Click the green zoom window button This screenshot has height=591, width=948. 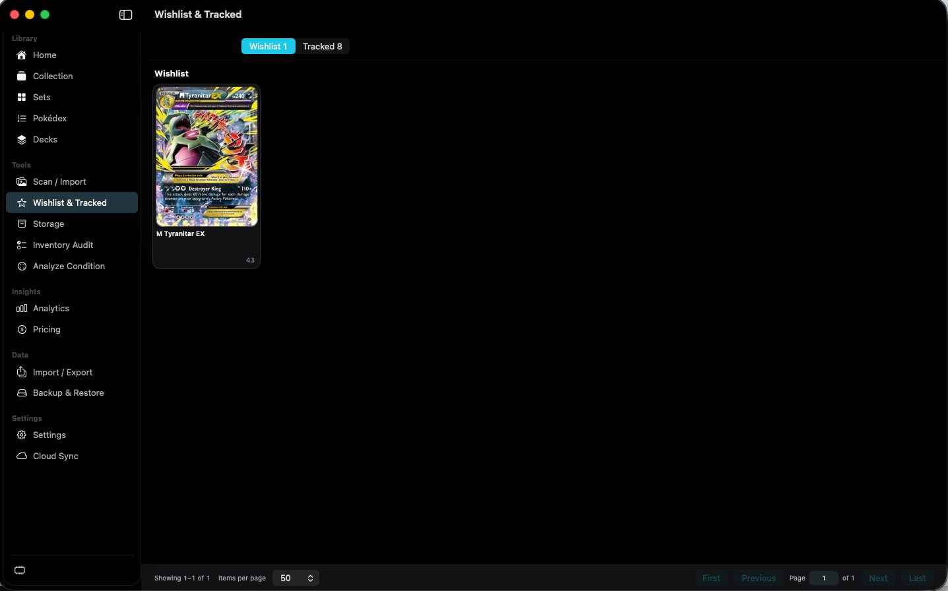click(45, 15)
